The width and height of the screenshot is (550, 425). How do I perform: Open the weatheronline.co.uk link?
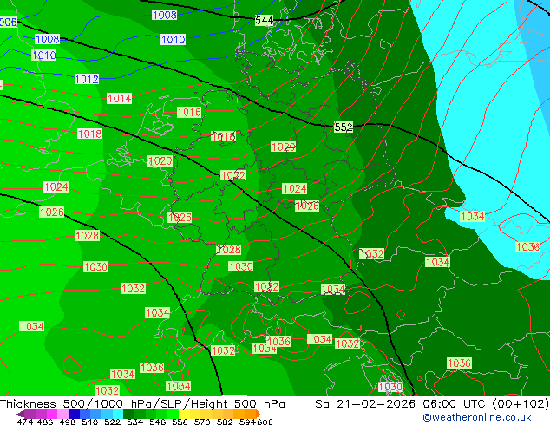click(477, 417)
